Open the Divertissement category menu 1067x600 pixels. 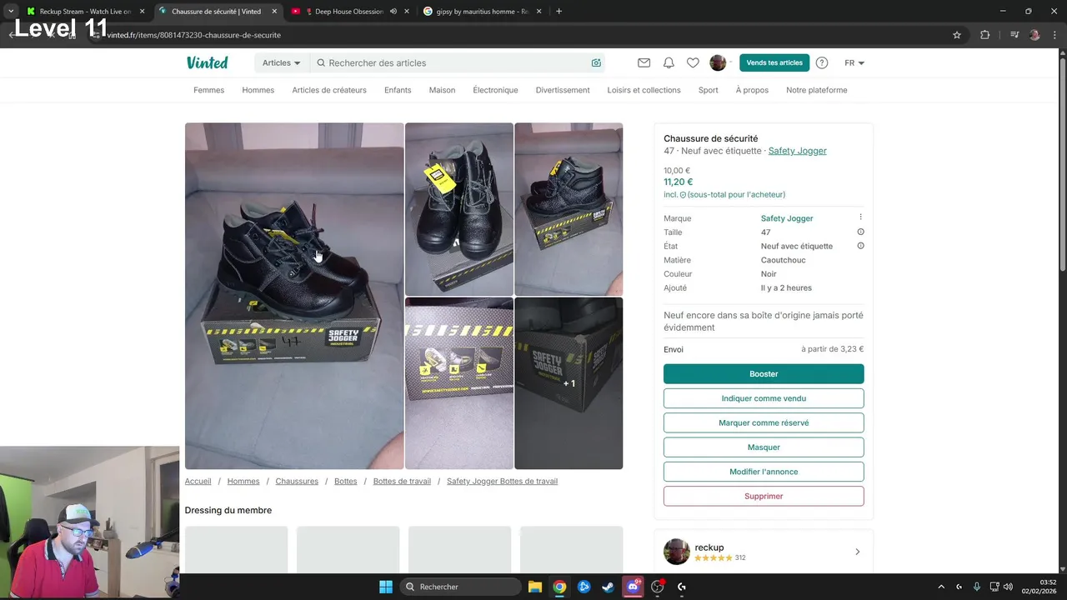(563, 90)
